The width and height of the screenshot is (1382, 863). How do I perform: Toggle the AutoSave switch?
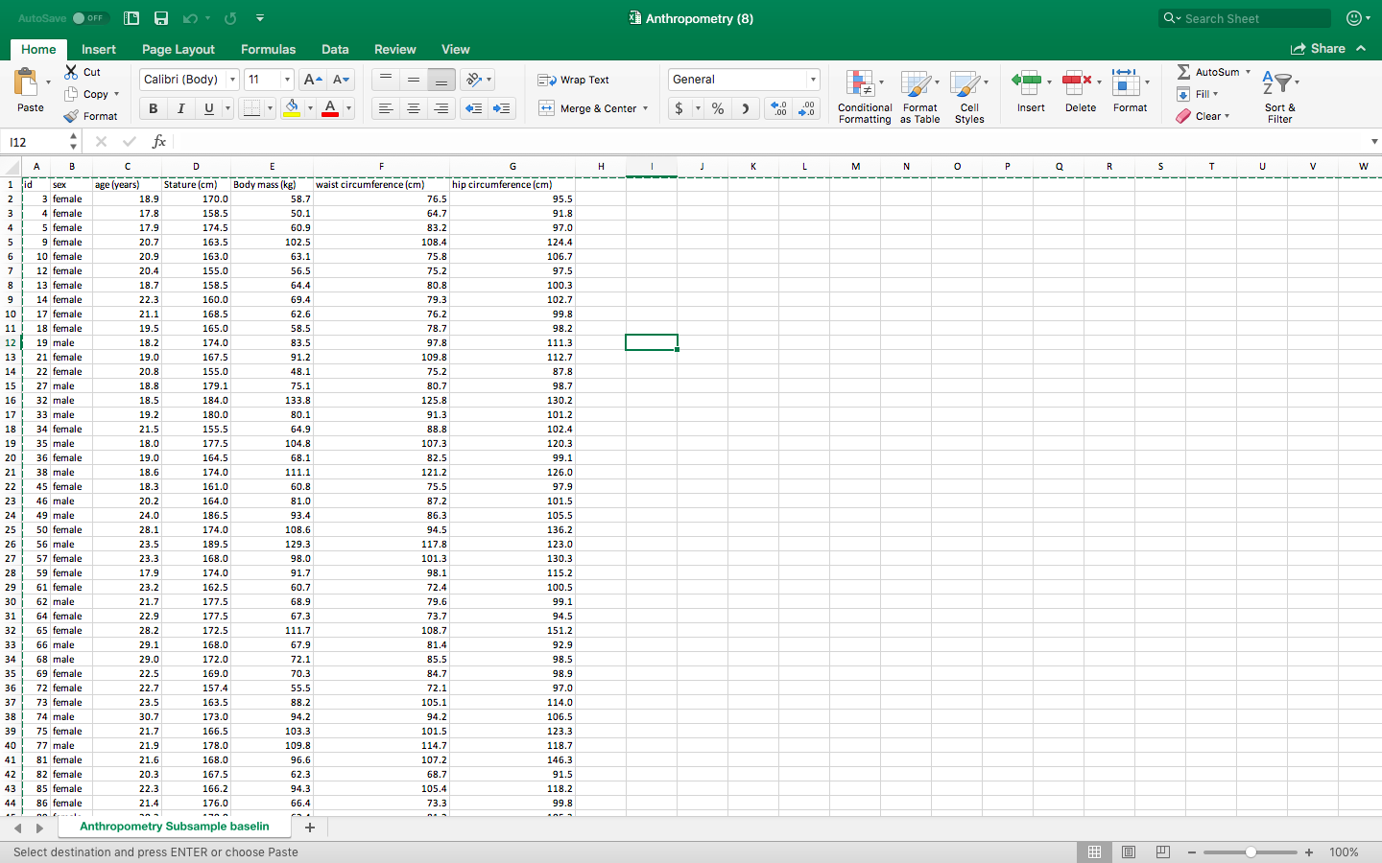89,18
